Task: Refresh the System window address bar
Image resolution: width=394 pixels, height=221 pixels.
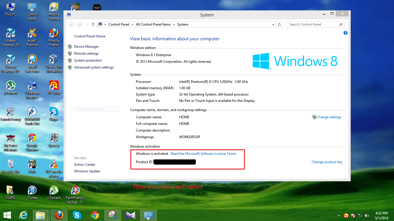Action: coord(279,24)
